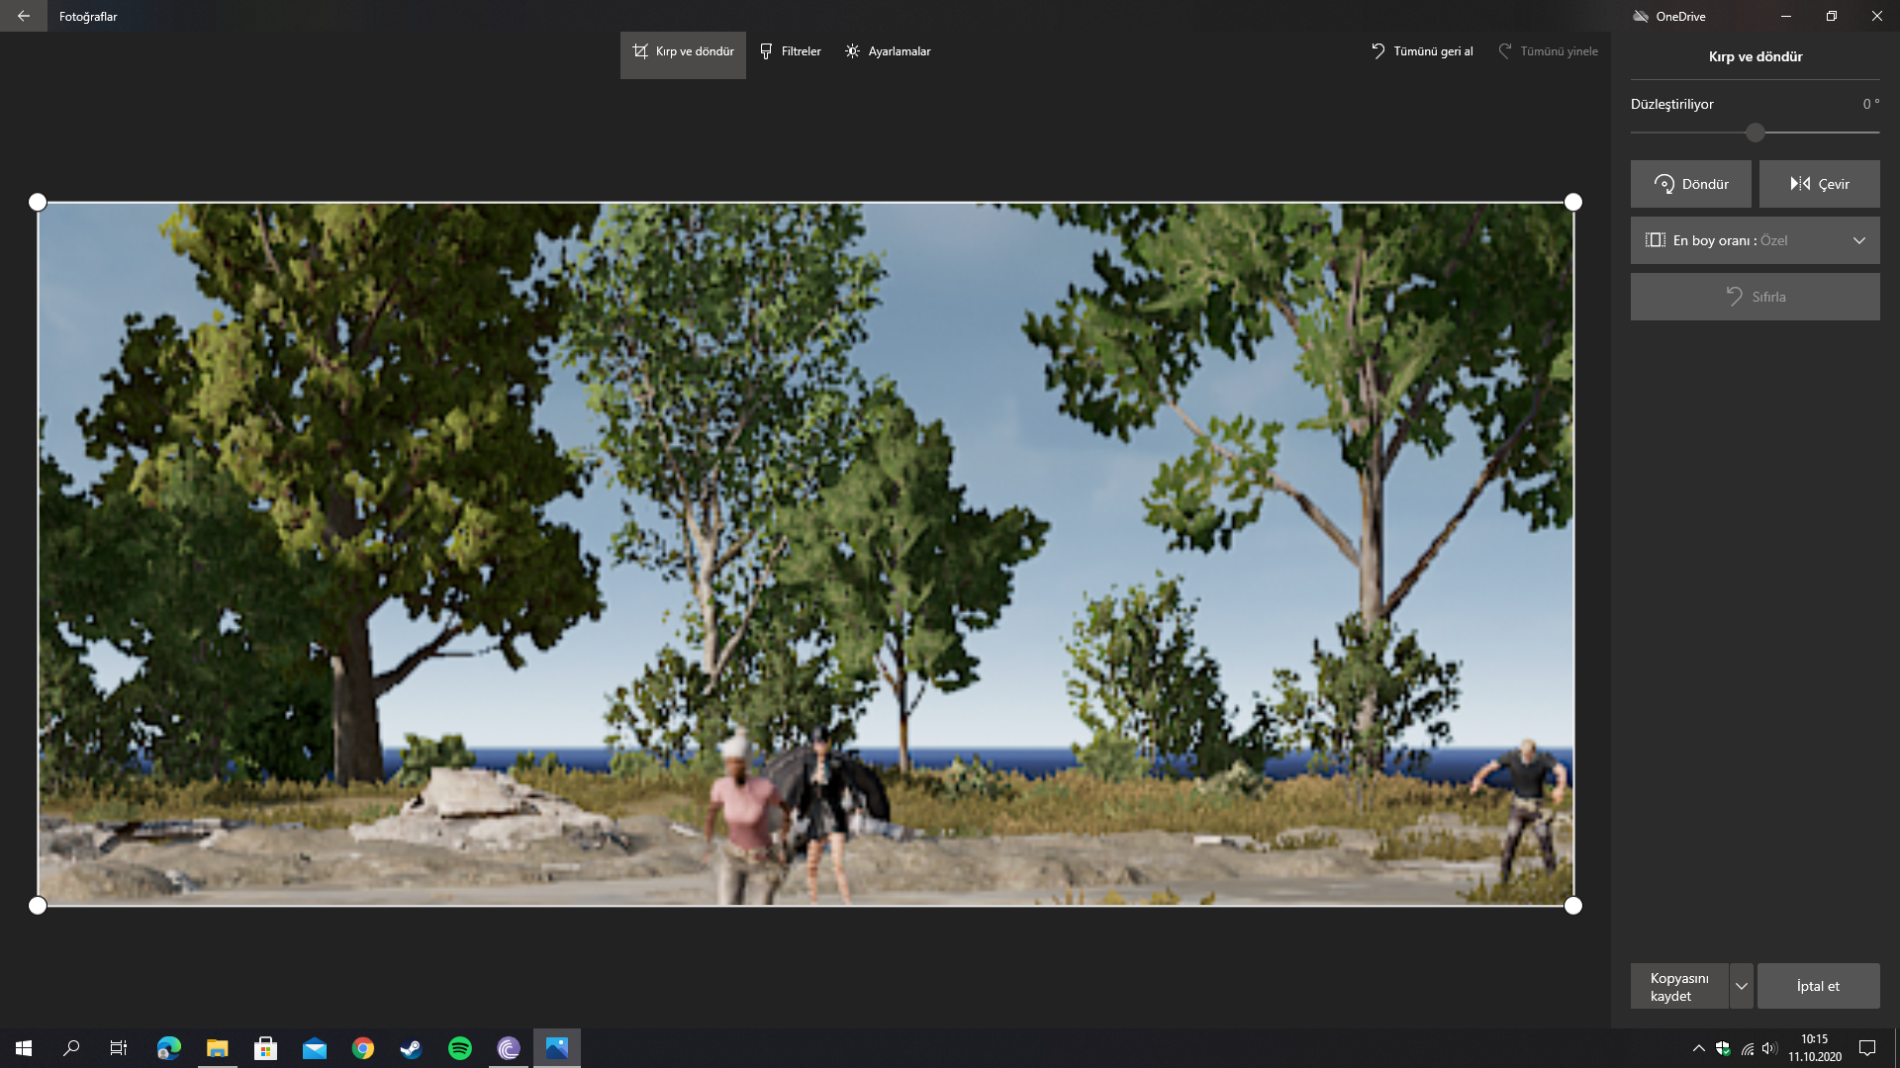
Task: Click the top-left crop corner handle
Action: tap(38, 203)
